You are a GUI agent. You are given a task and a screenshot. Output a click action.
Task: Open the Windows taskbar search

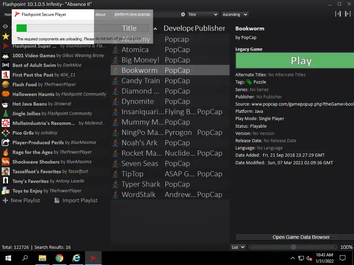(25, 258)
